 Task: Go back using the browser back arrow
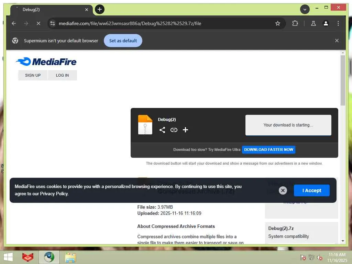(14, 23)
